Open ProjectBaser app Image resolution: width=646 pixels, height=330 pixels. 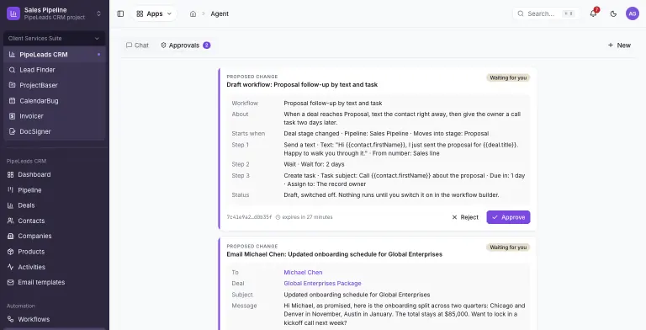point(54,85)
